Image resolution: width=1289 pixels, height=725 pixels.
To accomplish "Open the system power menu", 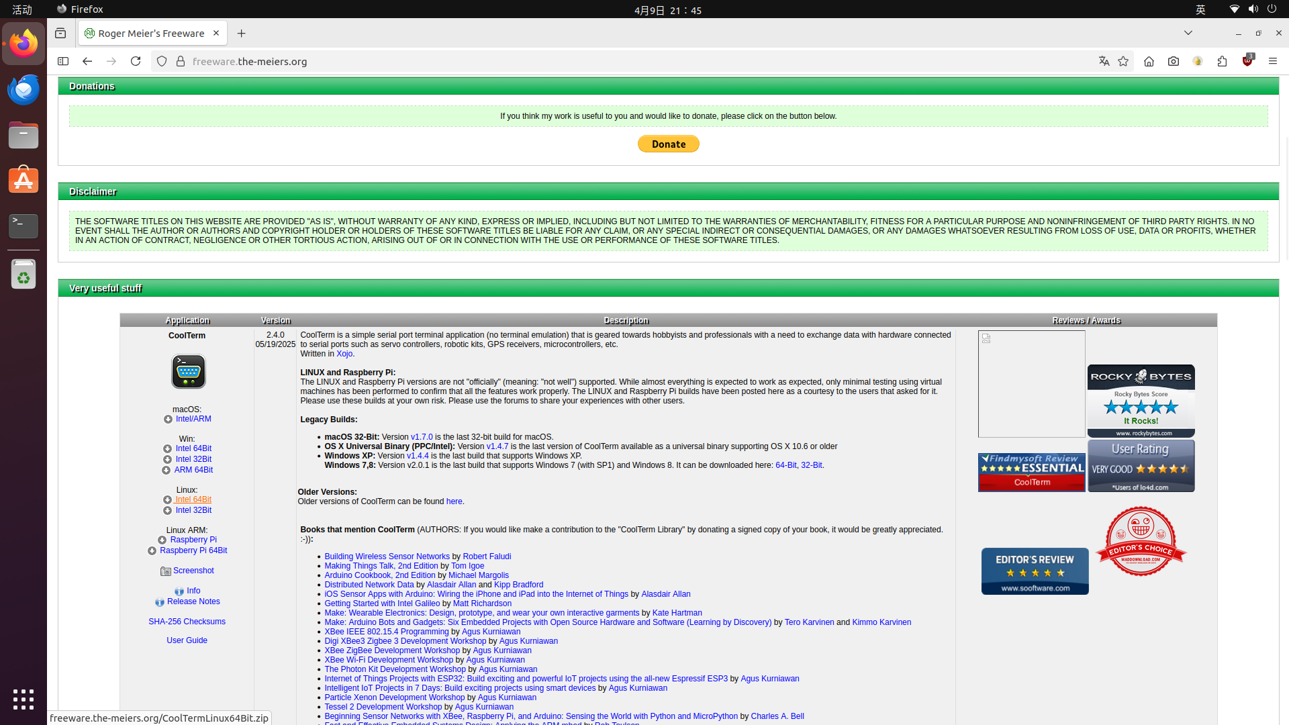I will [1272, 9].
